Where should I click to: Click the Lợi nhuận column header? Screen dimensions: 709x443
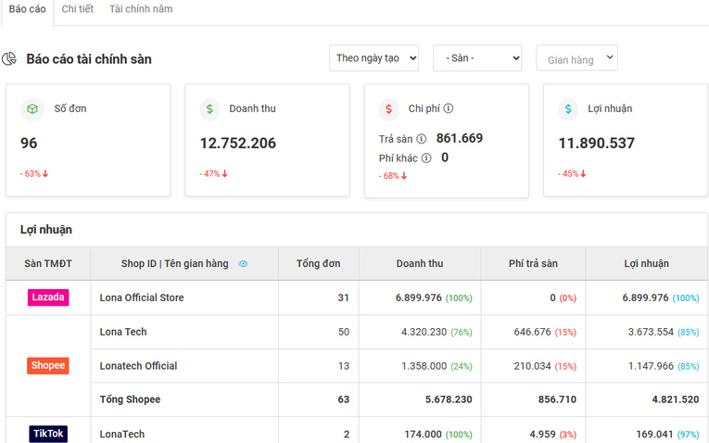(647, 263)
